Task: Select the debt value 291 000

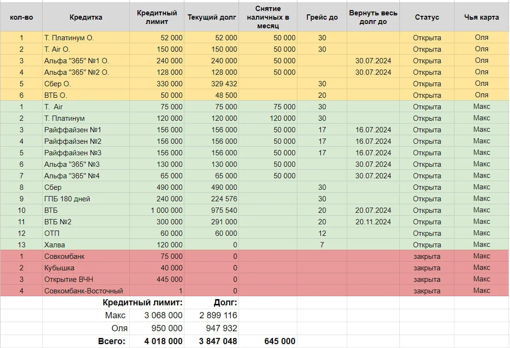Action: tap(211, 221)
